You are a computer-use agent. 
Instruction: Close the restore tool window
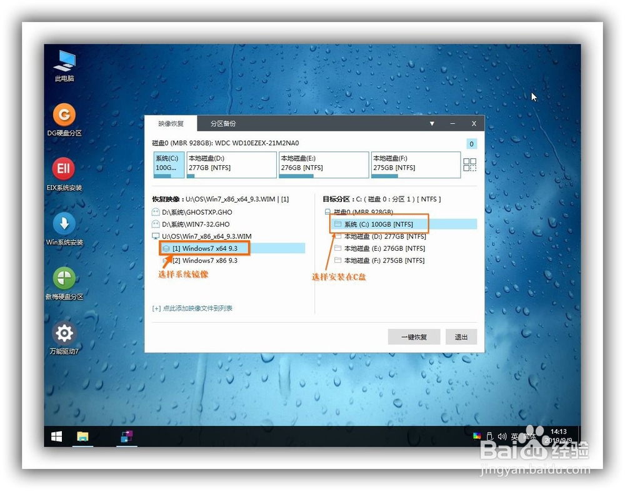click(474, 124)
